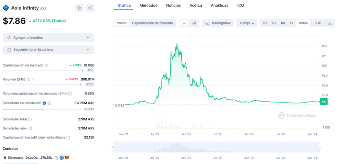Select the line chart icon
Viewport: 338px width, 164px height.
click(184, 23)
